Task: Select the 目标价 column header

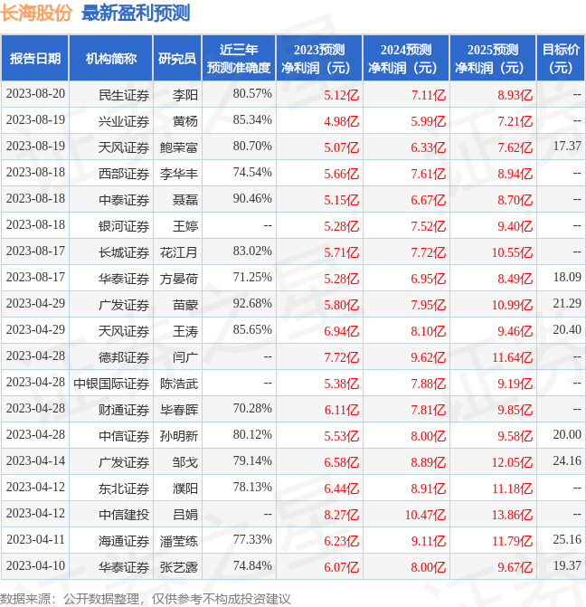Action: pos(561,59)
